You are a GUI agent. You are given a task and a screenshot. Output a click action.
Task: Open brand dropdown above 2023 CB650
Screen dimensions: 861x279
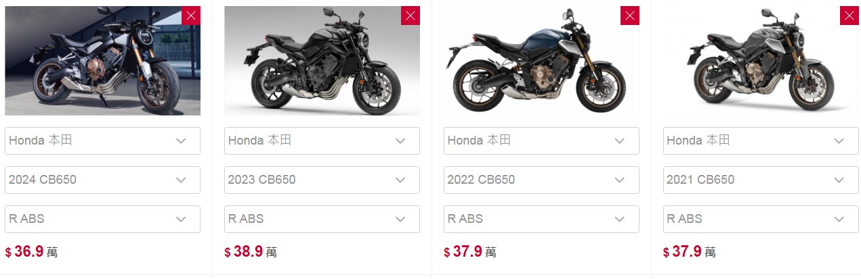(x=322, y=141)
